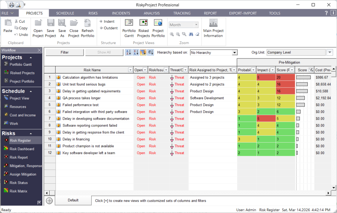
Task: Switch to the RISKS ribbon tab
Action: coord(93,13)
